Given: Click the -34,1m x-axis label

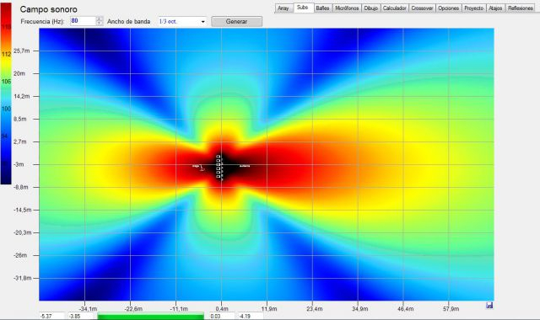Looking at the screenshot, I should click(88, 309).
